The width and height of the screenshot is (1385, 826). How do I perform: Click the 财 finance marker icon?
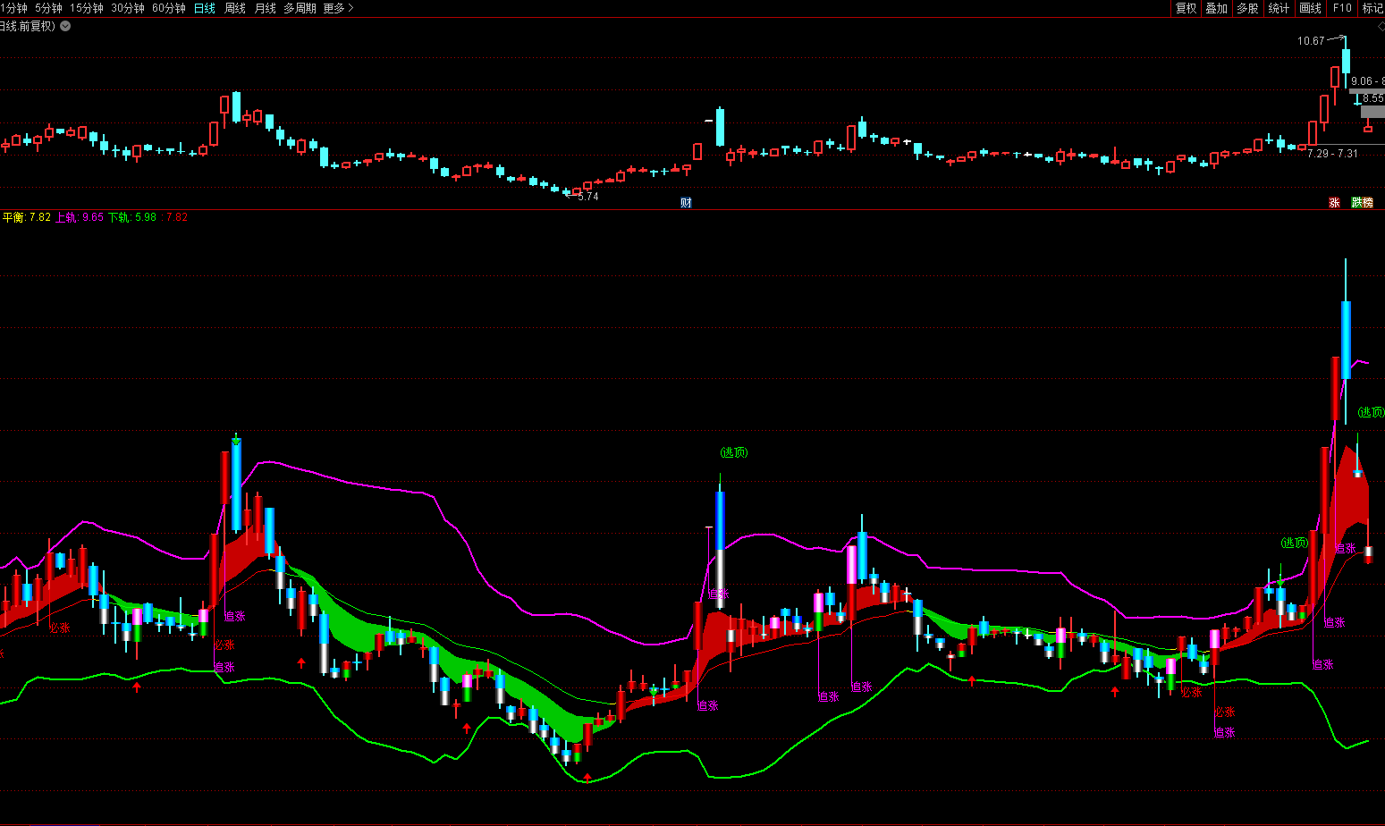[686, 203]
